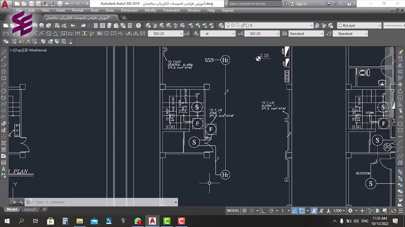The height and width of the screenshot is (227, 405).
Task: Click the Sign In button
Action: coord(301,4)
